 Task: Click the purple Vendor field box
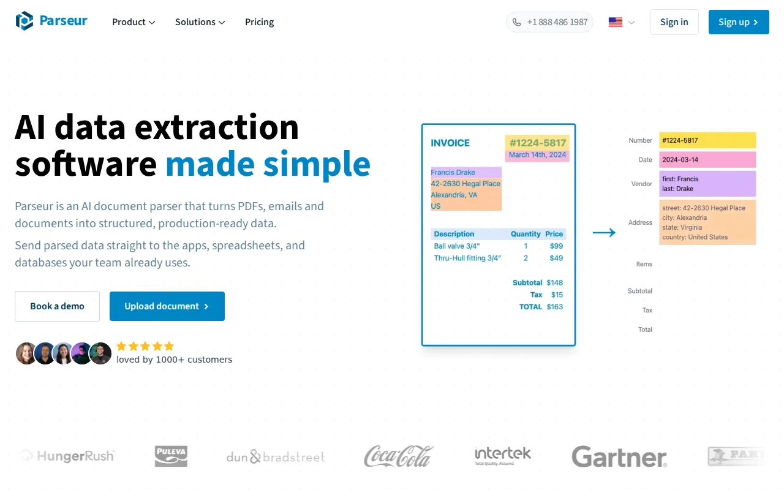tap(707, 184)
